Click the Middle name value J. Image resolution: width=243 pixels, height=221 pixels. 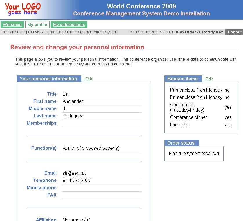pyautogui.click(x=64, y=109)
